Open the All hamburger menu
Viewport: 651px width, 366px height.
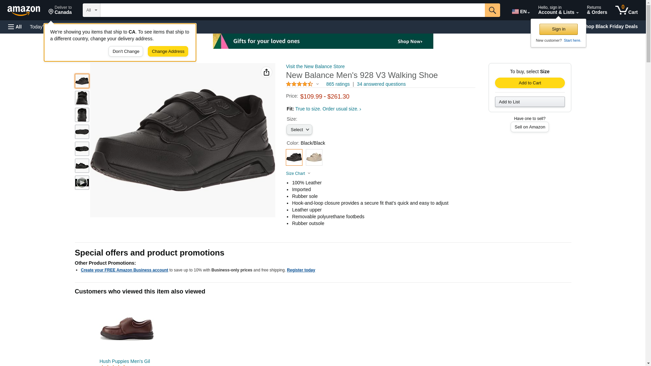coord(15,27)
